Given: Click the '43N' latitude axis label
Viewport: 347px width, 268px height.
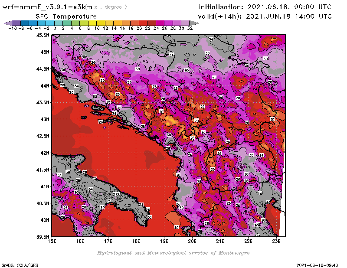Looking at the screenshot, I should click(x=45, y=119).
